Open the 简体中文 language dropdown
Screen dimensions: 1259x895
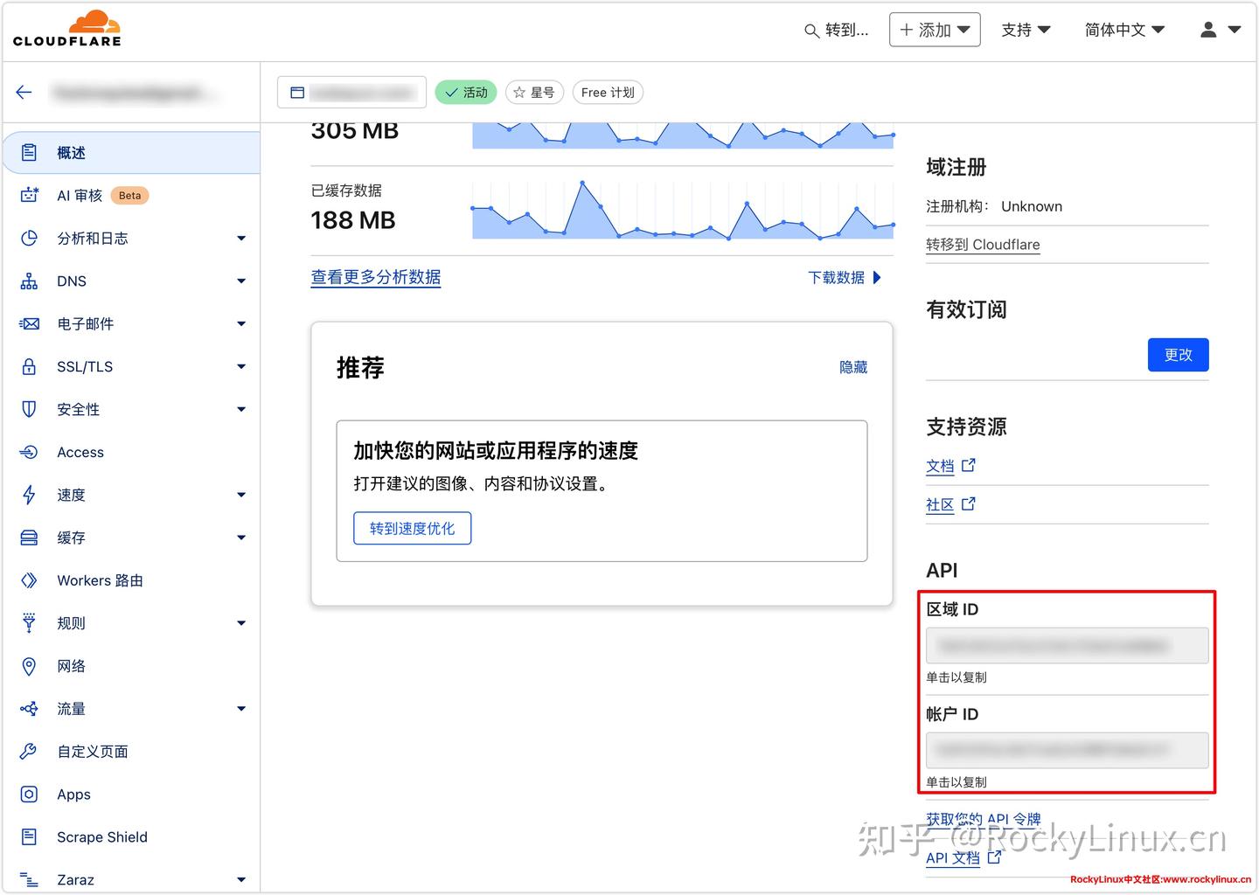(1124, 29)
